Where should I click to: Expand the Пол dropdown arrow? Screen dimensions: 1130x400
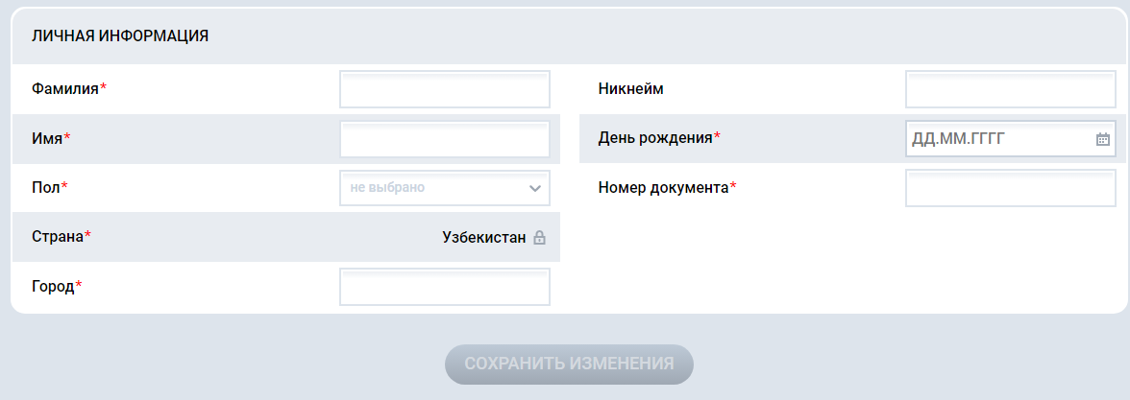534,188
